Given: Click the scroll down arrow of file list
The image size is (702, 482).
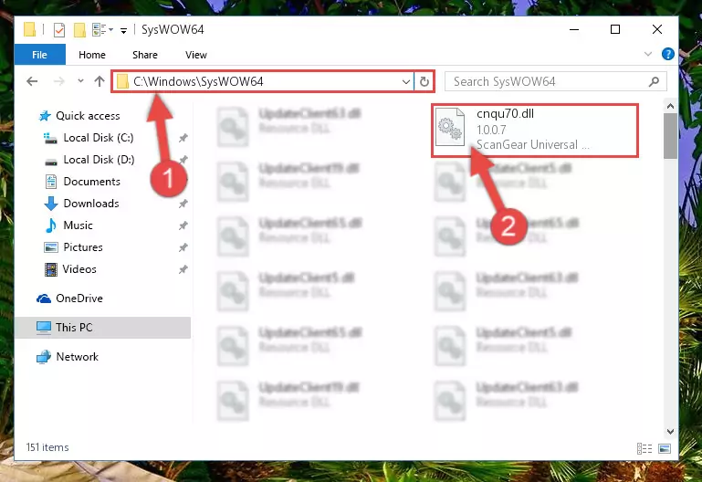Looking at the screenshot, I should tap(670, 432).
